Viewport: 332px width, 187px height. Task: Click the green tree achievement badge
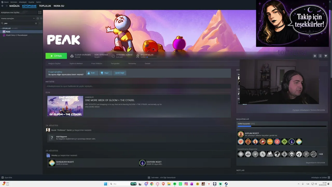[x=284, y=142]
